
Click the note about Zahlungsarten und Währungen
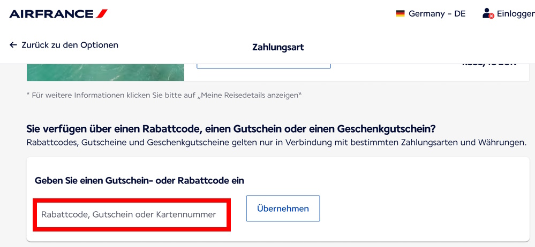tap(276, 142)
